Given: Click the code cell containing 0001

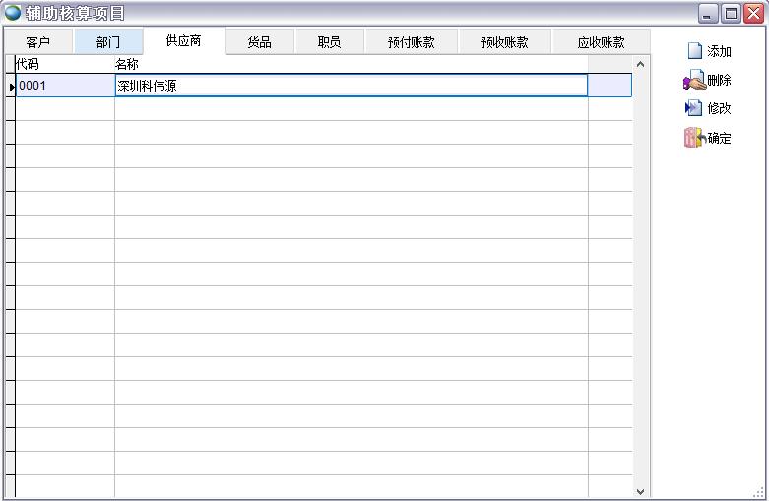Looking at the screenshot, I should [x=65, y=87].
